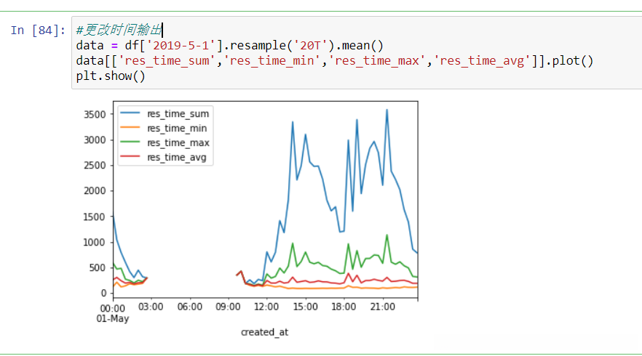Click the 2500 y-axis tick label
This screenshot has height=356, width=642.
[x=95, y=166]
